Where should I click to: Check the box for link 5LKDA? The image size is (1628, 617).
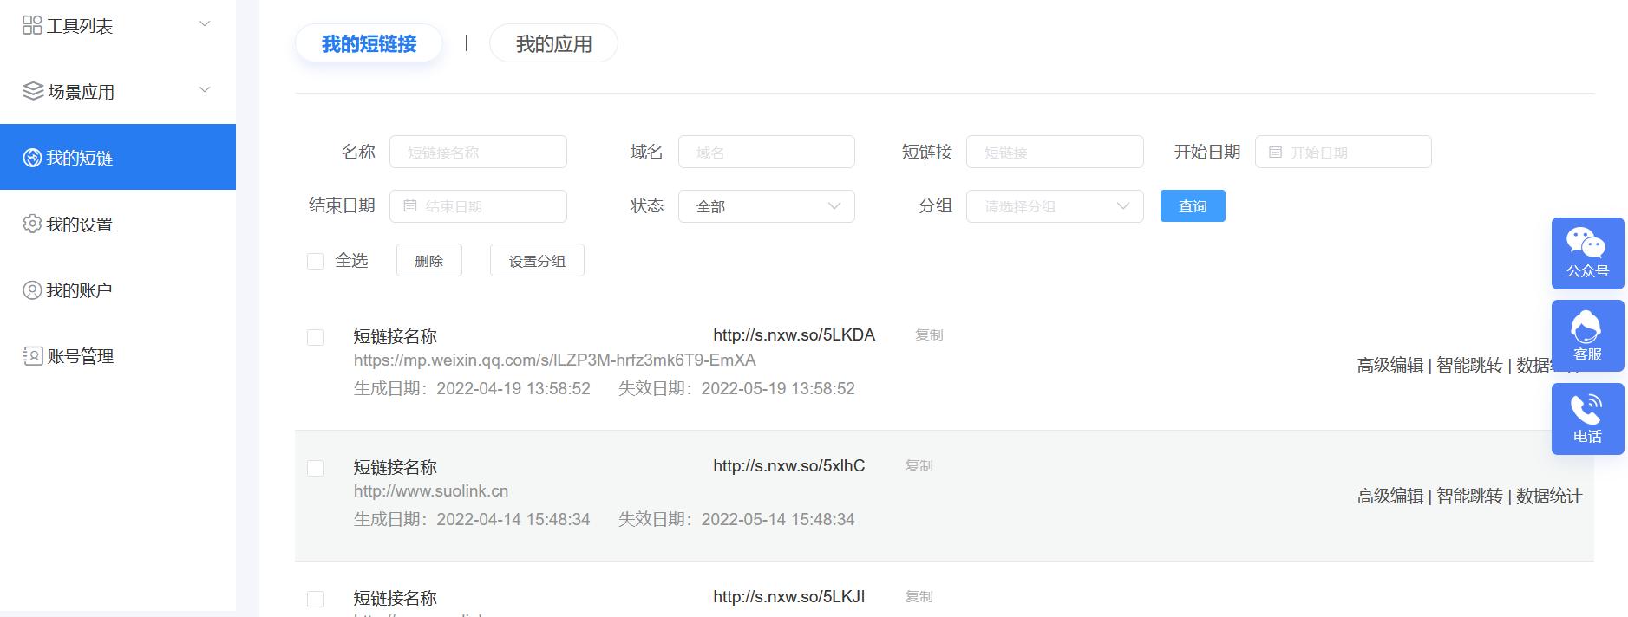point(315,337)
